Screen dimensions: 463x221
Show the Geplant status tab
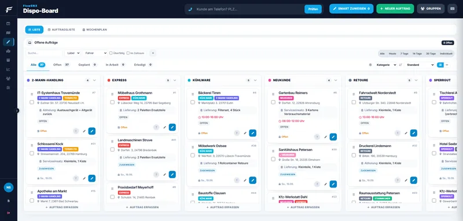pos(87,65)
